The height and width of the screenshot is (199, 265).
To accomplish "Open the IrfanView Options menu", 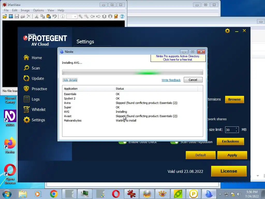I will (39, 10).
